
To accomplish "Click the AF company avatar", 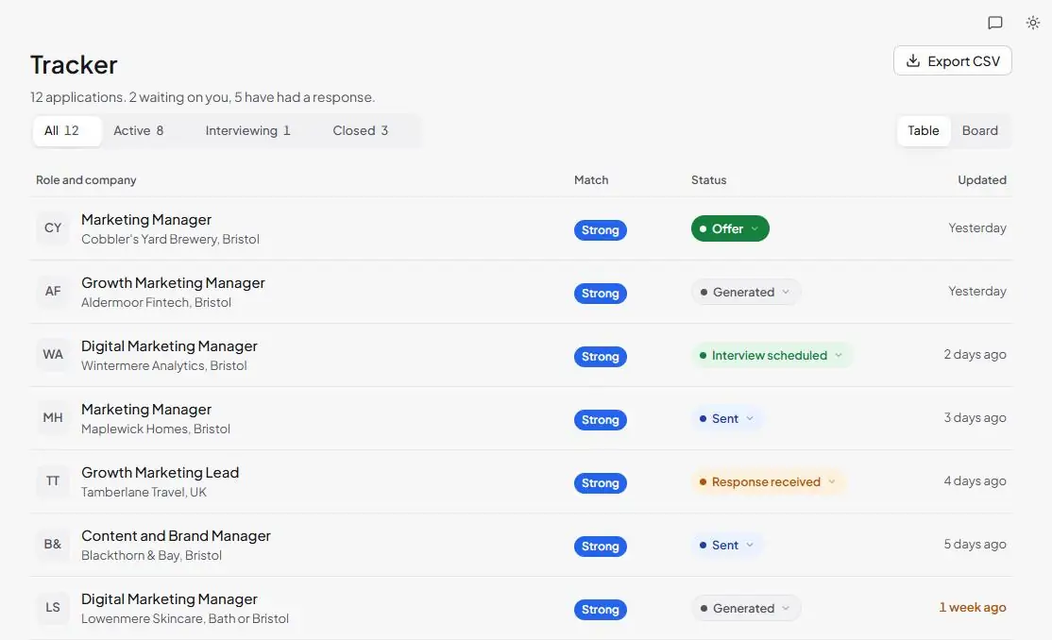I will [x=53, y=291].
